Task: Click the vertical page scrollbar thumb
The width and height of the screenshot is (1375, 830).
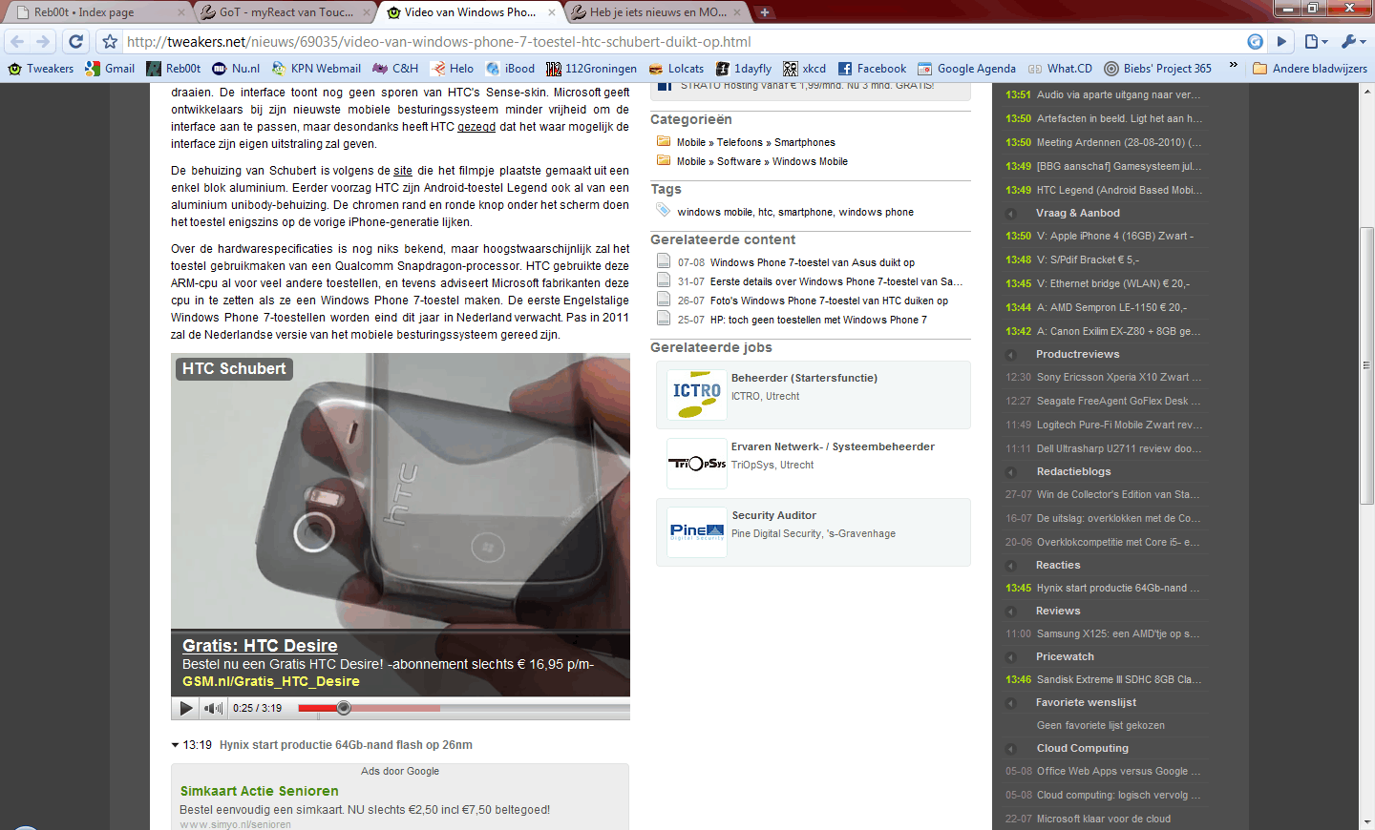Action: 1367,365
